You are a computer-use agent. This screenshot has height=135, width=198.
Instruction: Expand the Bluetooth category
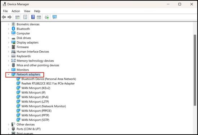coord(9,29)
